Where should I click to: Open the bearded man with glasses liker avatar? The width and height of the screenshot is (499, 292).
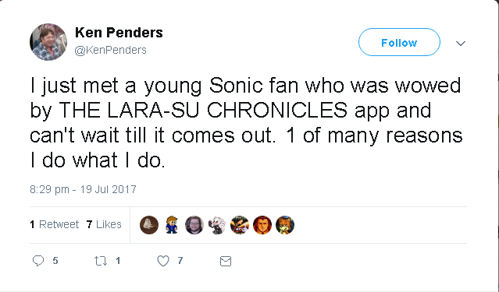pyautogui.click(x=194, y=225)
